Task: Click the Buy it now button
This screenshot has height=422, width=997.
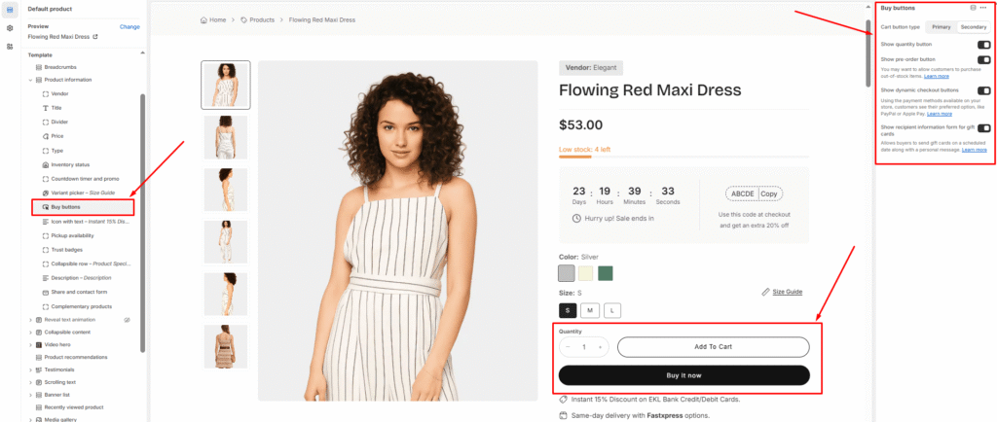Action: click(x=683, y=375)
